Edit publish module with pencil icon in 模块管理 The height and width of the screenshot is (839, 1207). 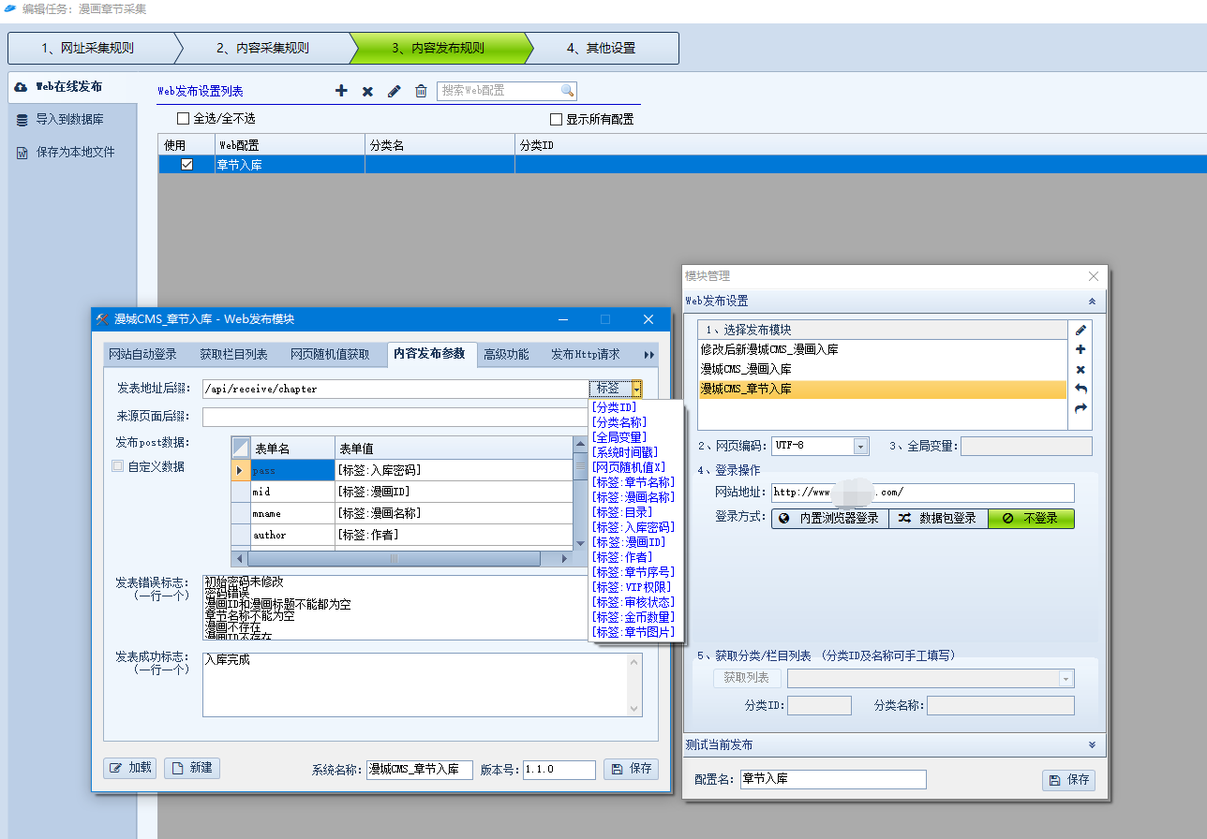(x=1080, y=330)
